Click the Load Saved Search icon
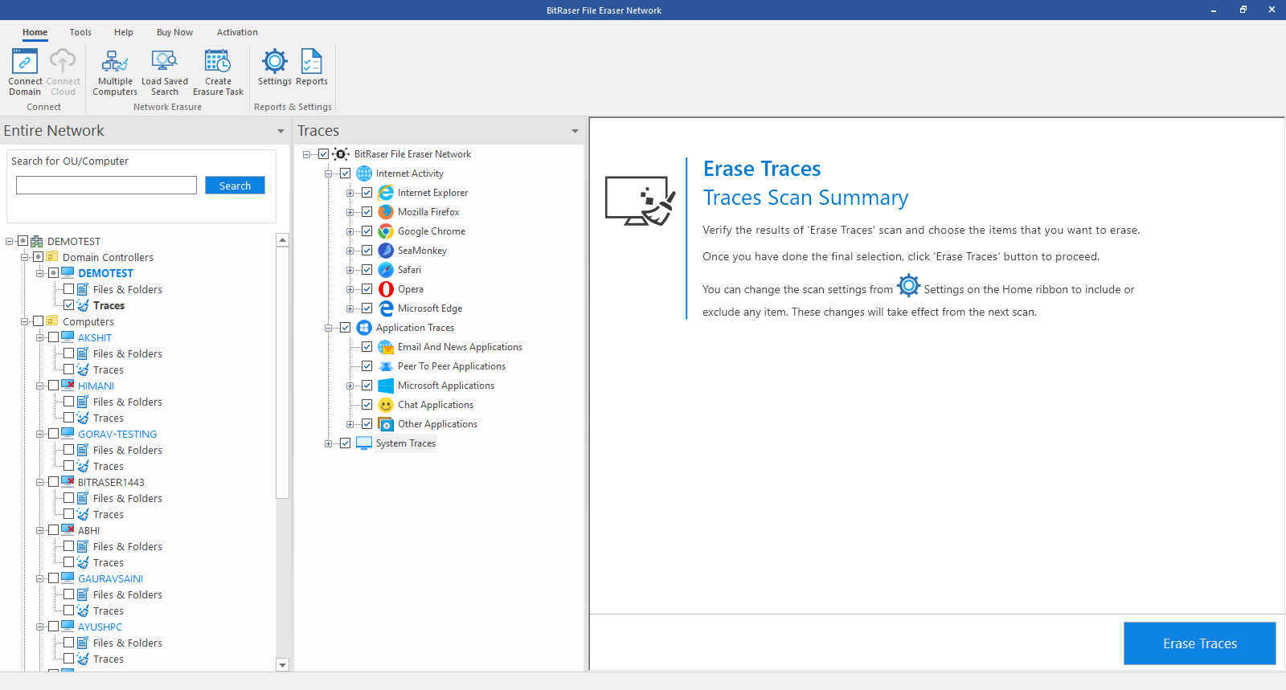The image size is (1286, 690). tap(165, 62)
